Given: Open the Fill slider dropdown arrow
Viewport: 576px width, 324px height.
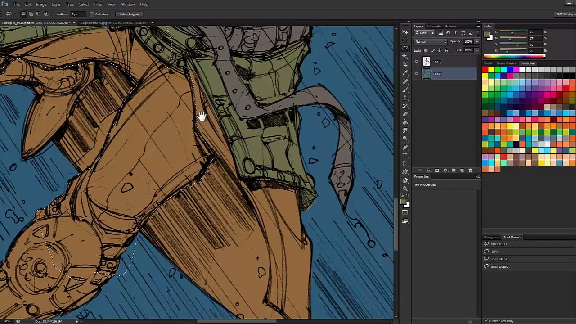Looking at the screenshot, I should [477, 50].
